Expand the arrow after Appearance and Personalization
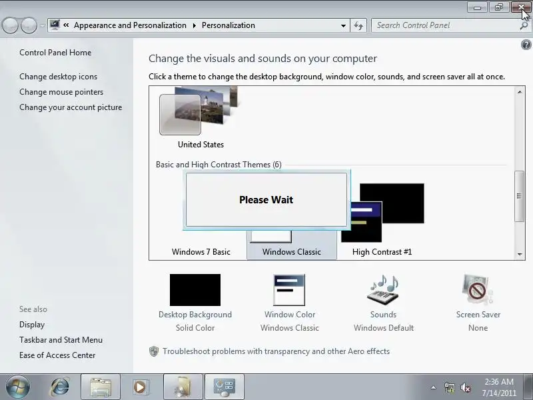Screen dimensions: 533x400 pos(195,25)
